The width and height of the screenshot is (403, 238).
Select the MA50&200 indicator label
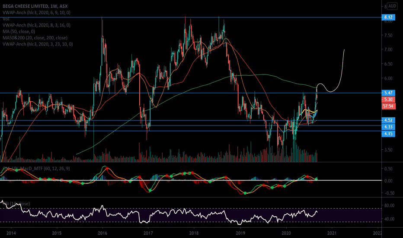coord(35,38)
